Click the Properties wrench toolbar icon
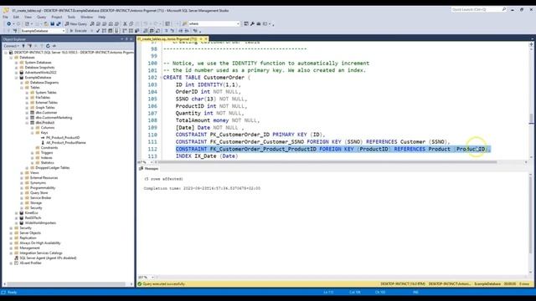 pyautogui.click(x=252, y=24)
